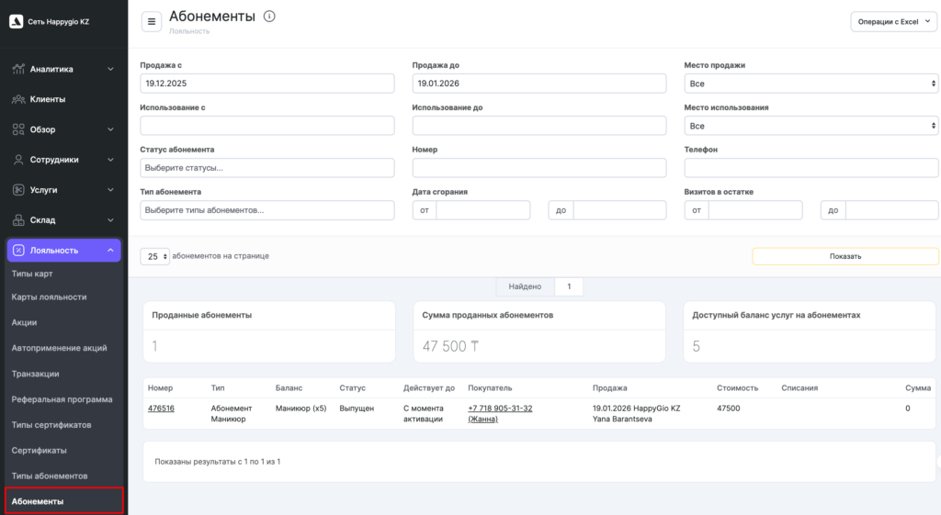Open the buyer phone +7 718 905-31-32 link

[x=500, y=409]
